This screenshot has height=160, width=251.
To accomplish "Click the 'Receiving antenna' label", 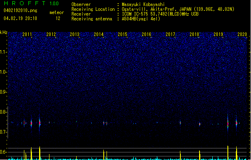I will point(92,19).
